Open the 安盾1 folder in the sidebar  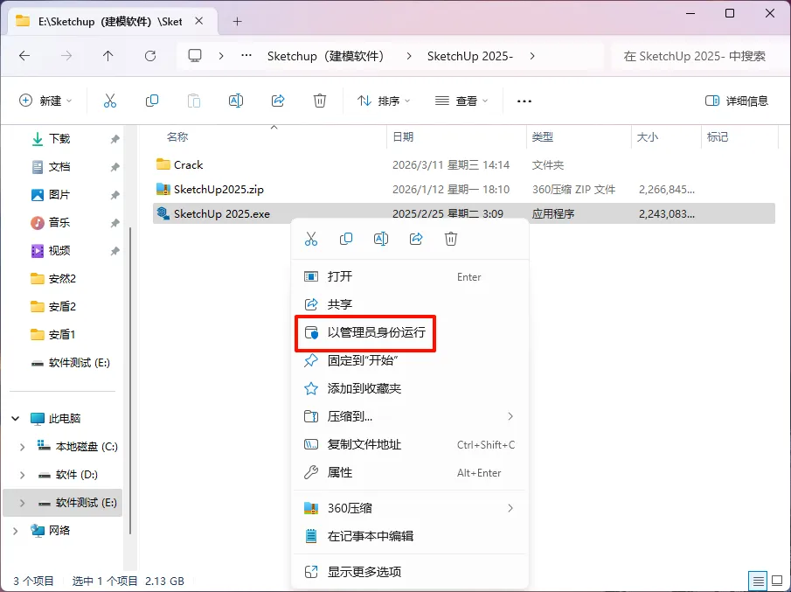pyautogui.click(x=61, y=335)
